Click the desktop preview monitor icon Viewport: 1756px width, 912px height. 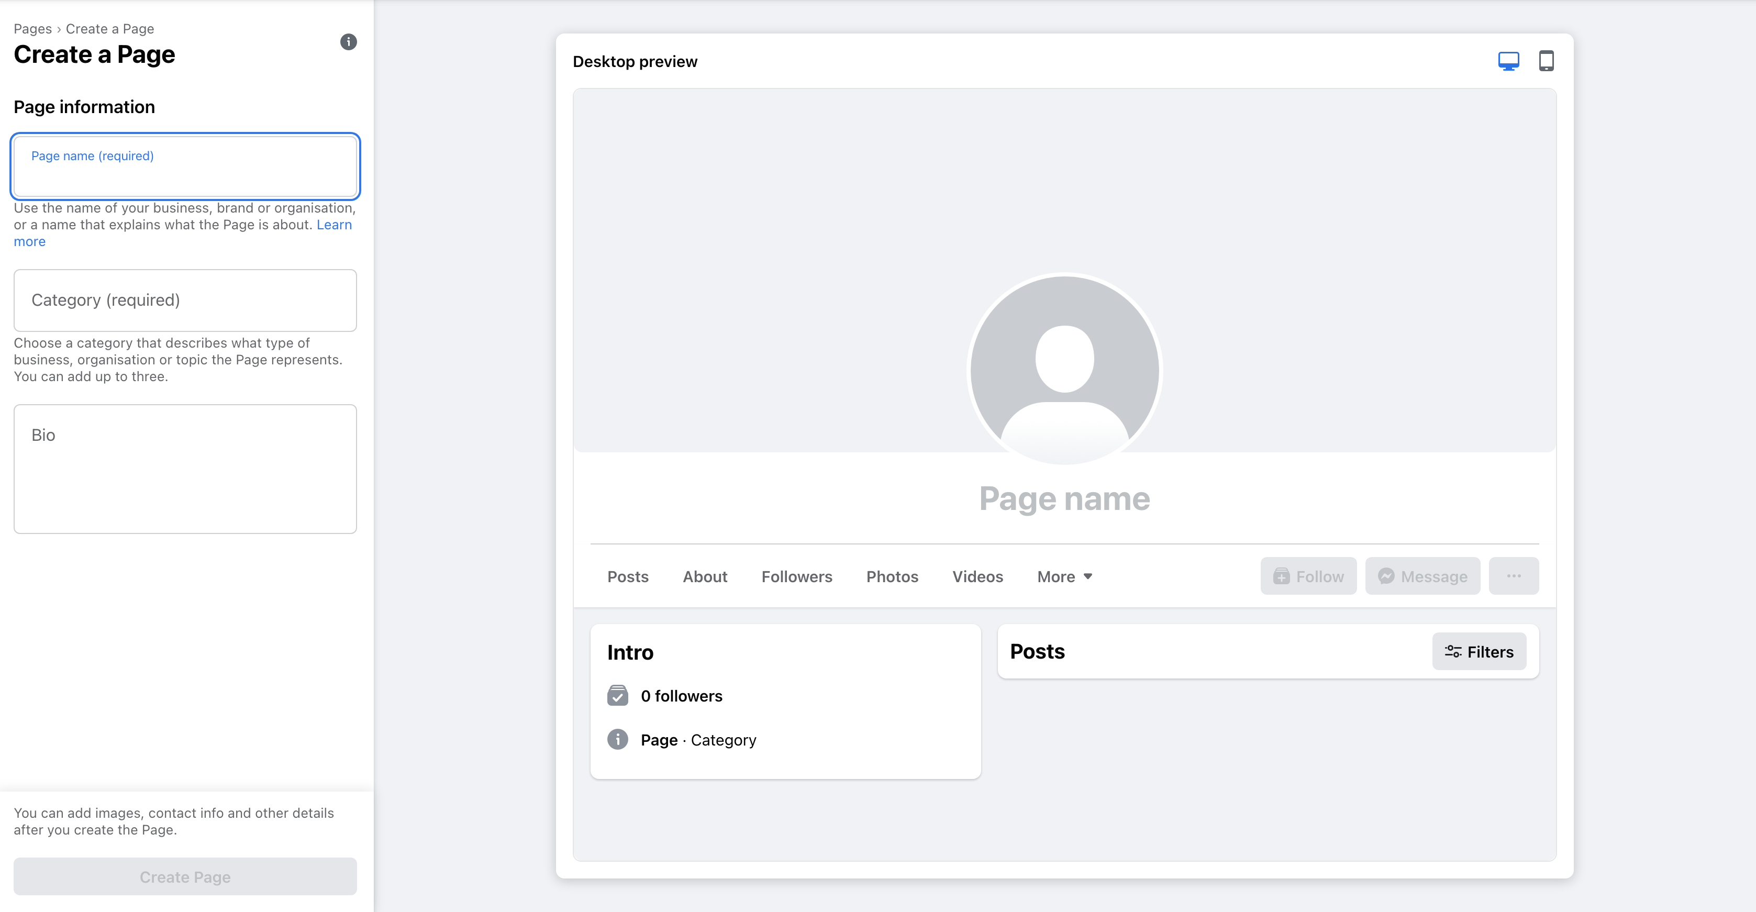pyautogui.click(x=1509, y=60)
